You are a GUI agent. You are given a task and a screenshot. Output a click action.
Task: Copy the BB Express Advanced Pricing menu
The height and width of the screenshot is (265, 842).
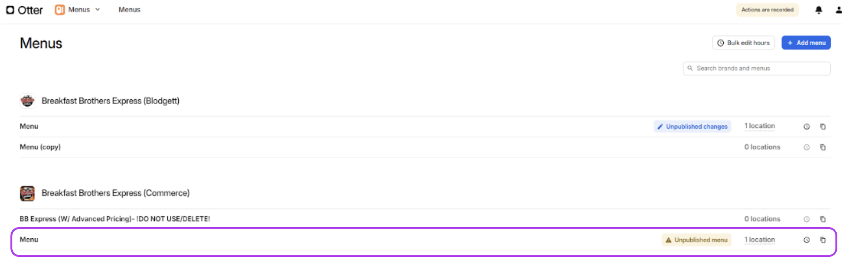(x=823, y=219)
